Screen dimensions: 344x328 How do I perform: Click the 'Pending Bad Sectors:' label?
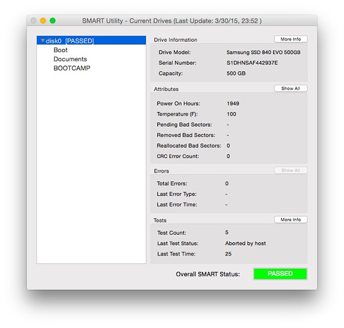click(184, 124)
